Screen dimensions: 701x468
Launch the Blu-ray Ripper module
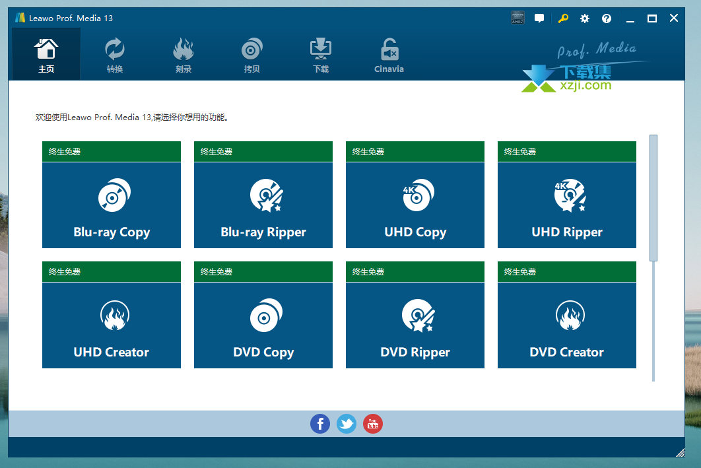263,205
